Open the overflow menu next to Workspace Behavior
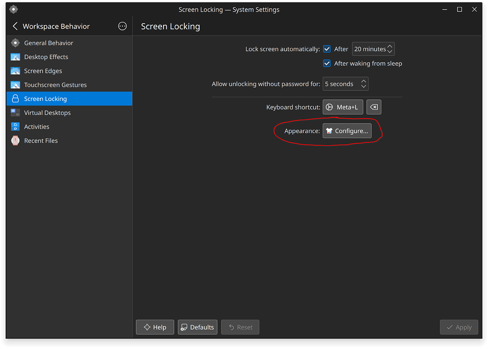Viewport: 488px width, 348px height. (122, 26)
